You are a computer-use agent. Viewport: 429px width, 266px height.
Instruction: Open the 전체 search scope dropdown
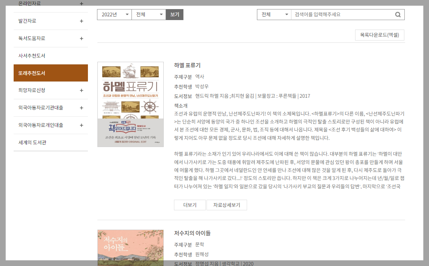274,14
